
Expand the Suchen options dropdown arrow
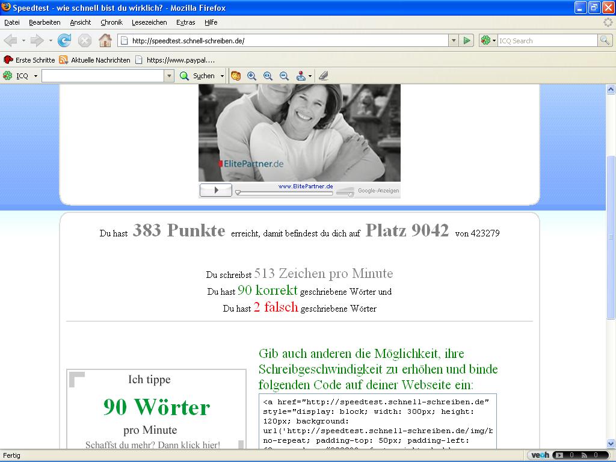pyautogui.click(x=222, y=76)
